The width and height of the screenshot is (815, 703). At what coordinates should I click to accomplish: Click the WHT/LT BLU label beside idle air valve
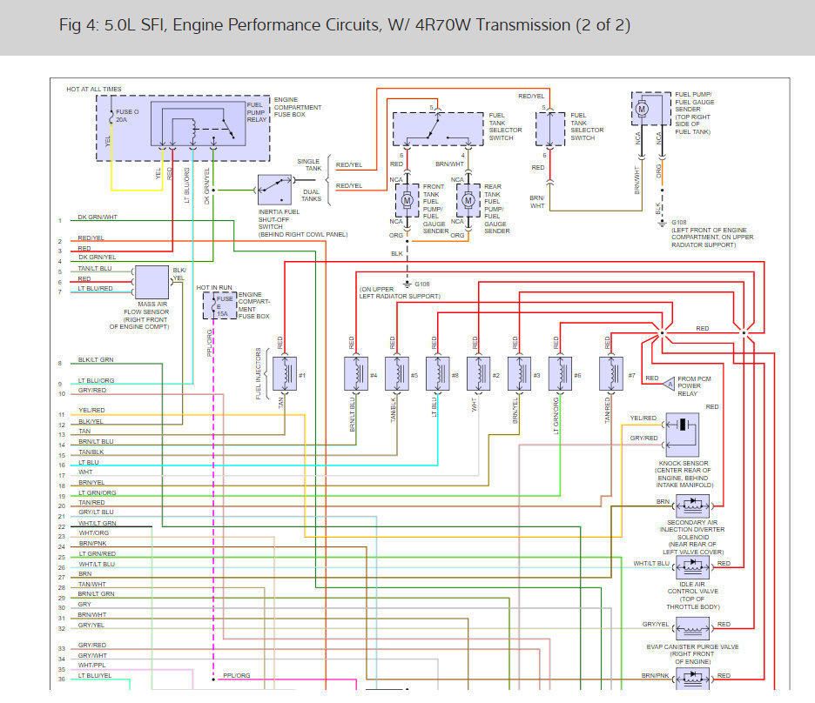click(x=651, y=563)
